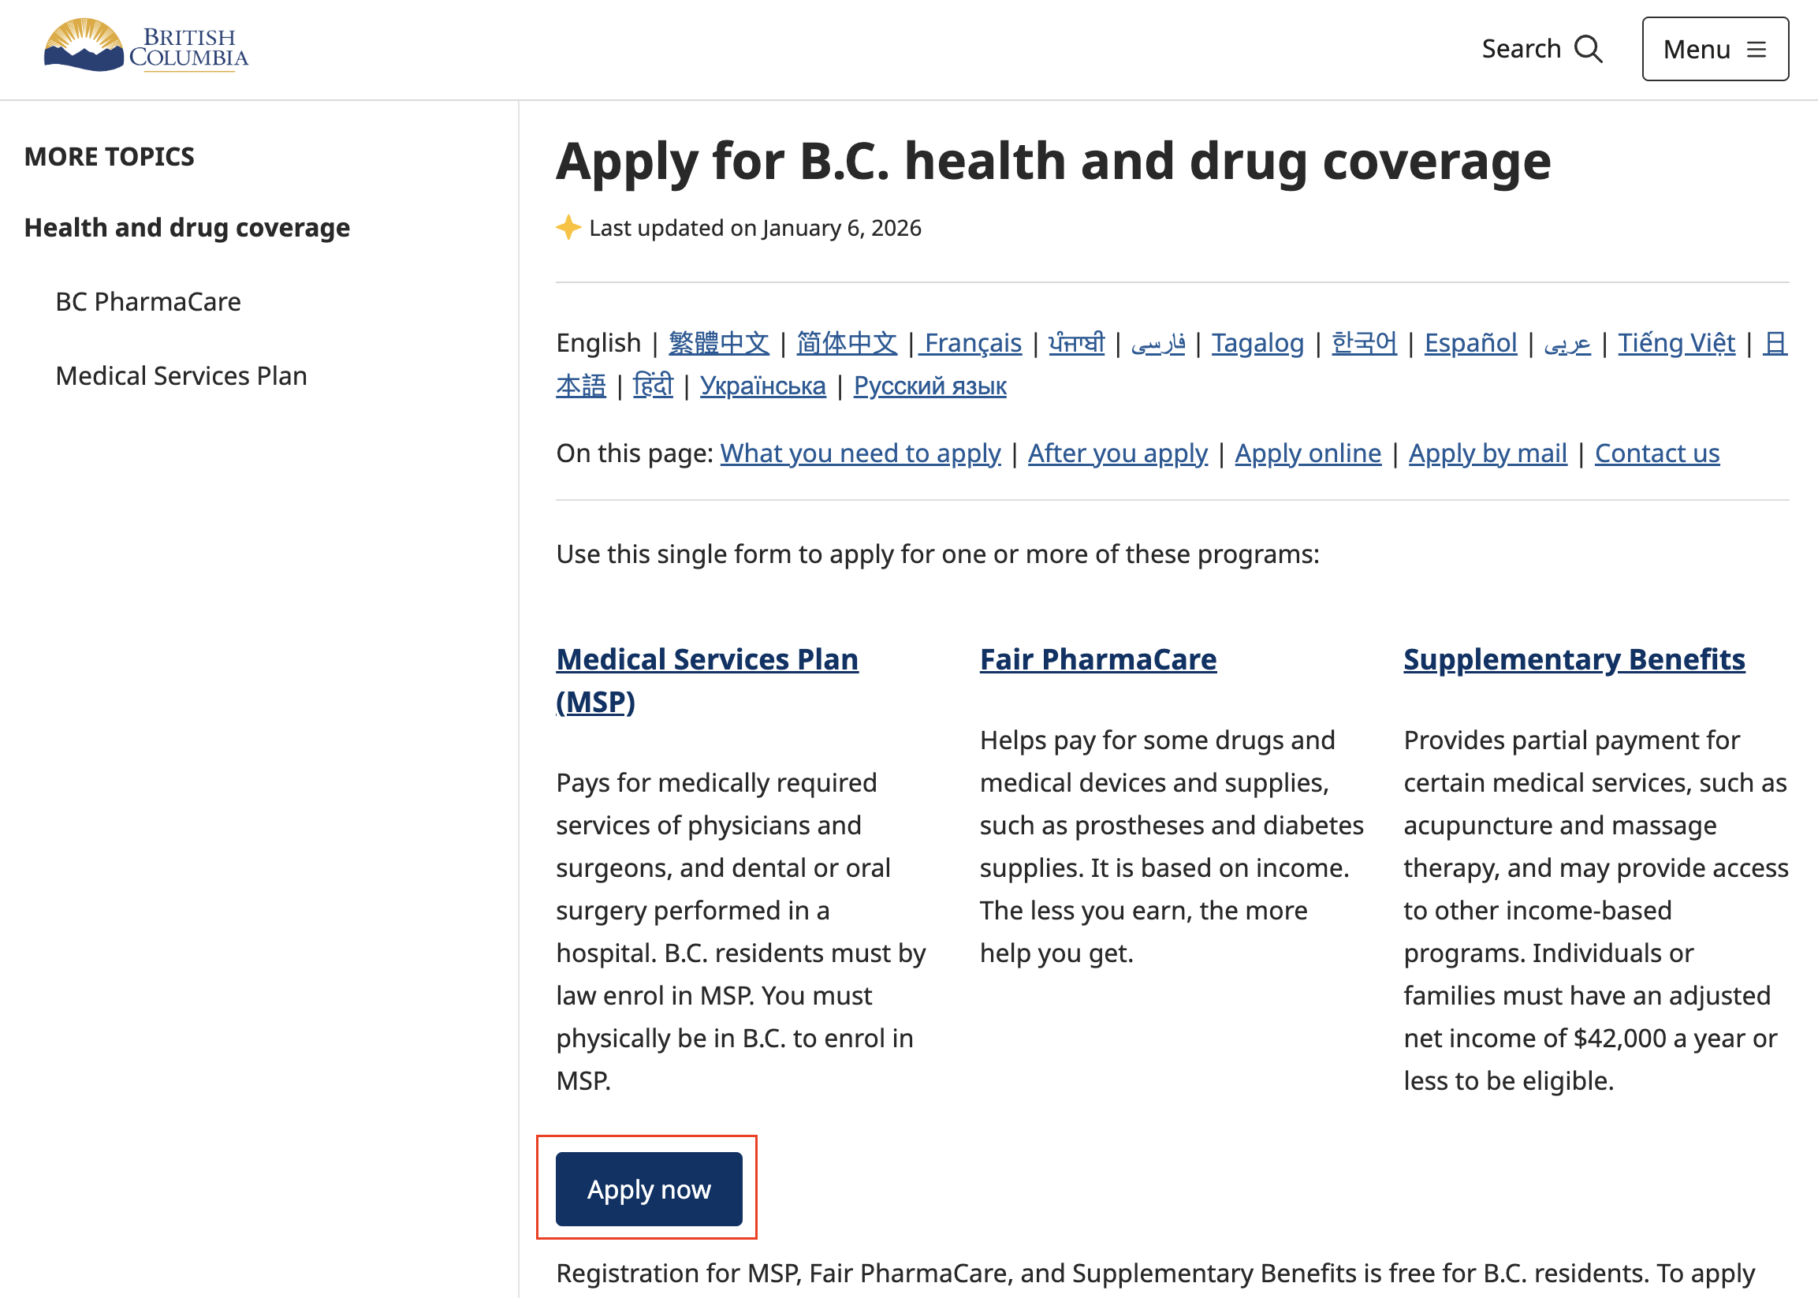Switch language to 한국어
This screenshot has height=1298, width=1818.
coord(1364,343)
